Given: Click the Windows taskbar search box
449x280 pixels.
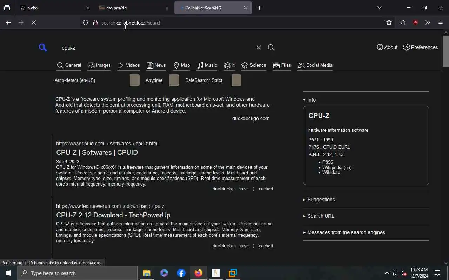Looking at the screenshot, I should (77, 273).
